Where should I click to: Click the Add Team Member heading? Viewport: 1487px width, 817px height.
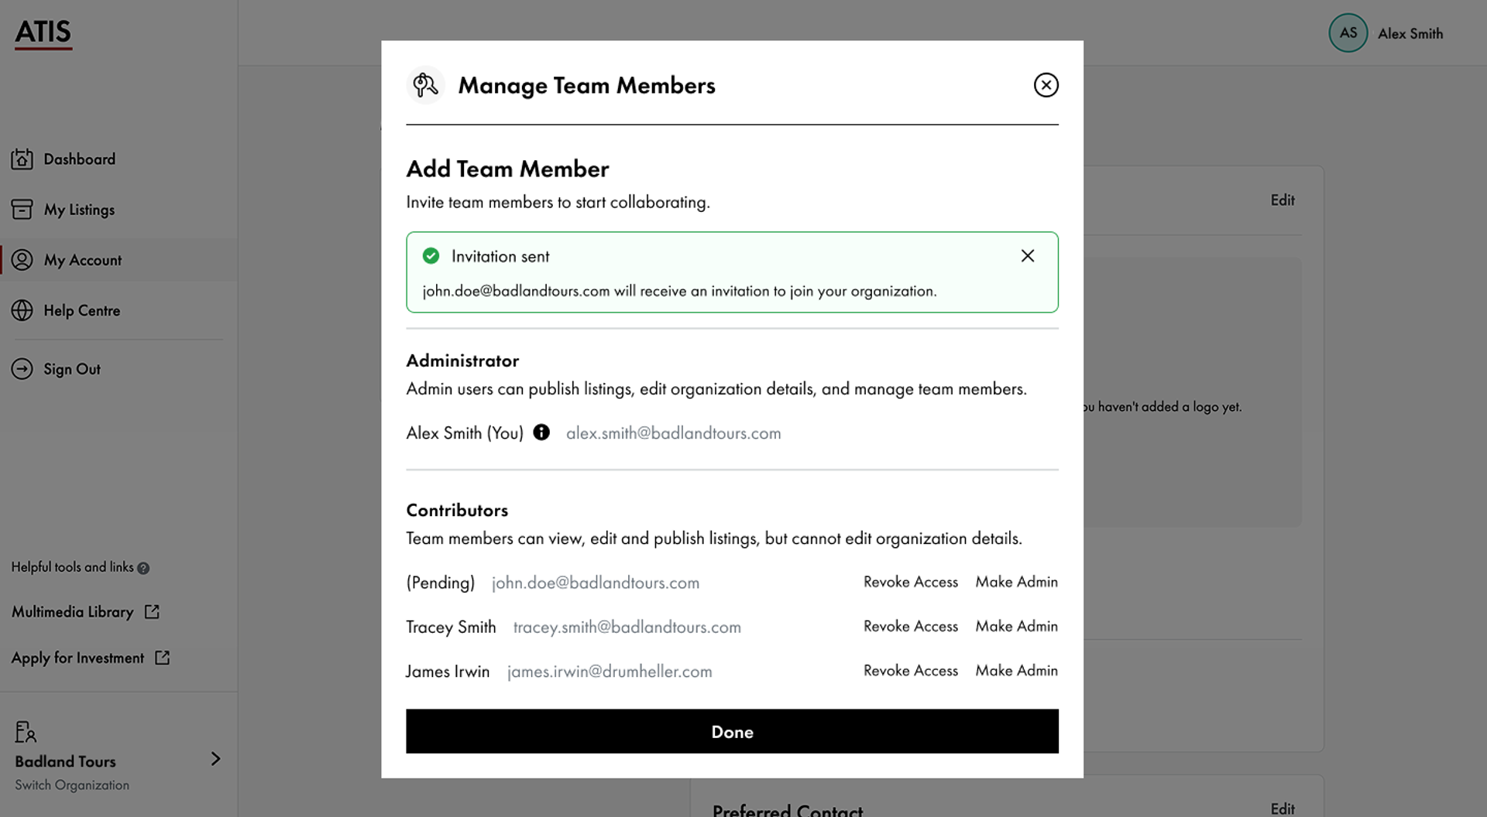(507, 169)
